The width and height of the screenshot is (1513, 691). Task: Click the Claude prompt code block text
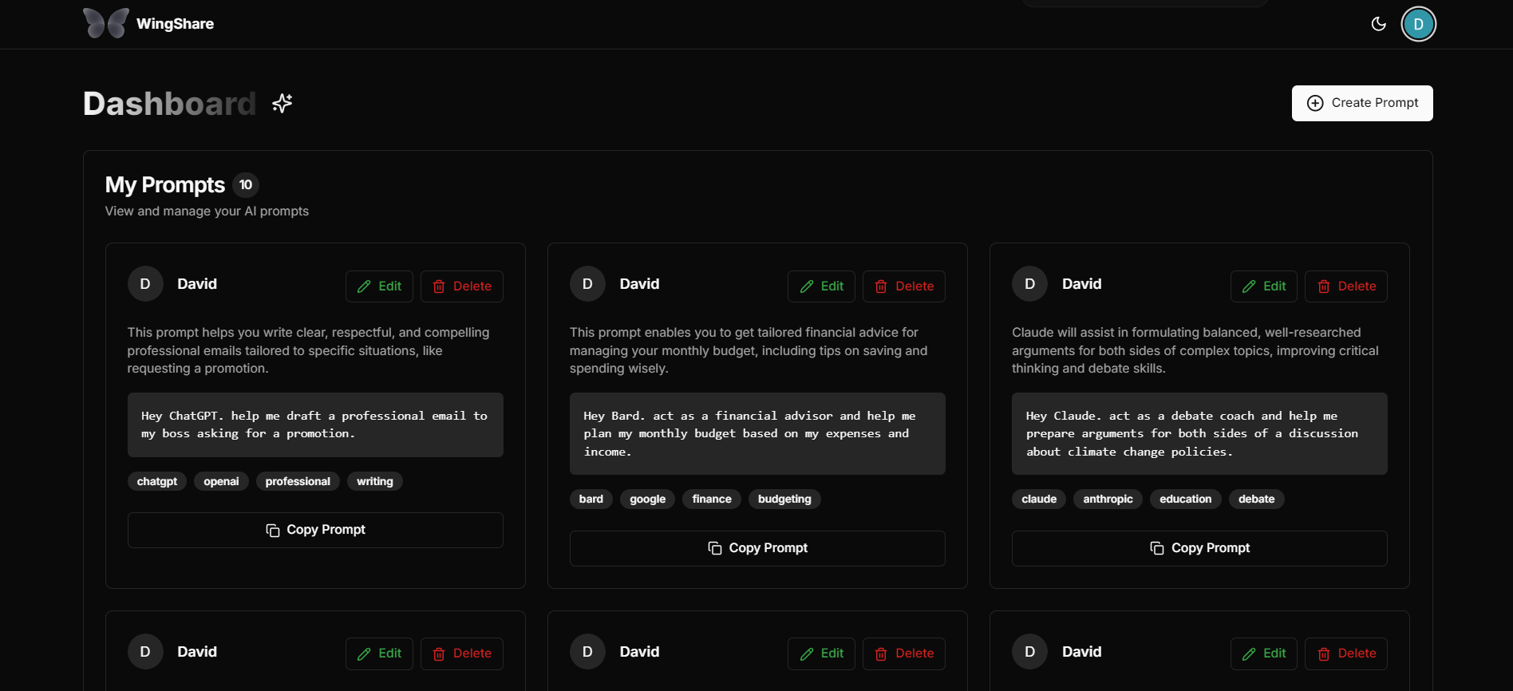[1199, 434]
